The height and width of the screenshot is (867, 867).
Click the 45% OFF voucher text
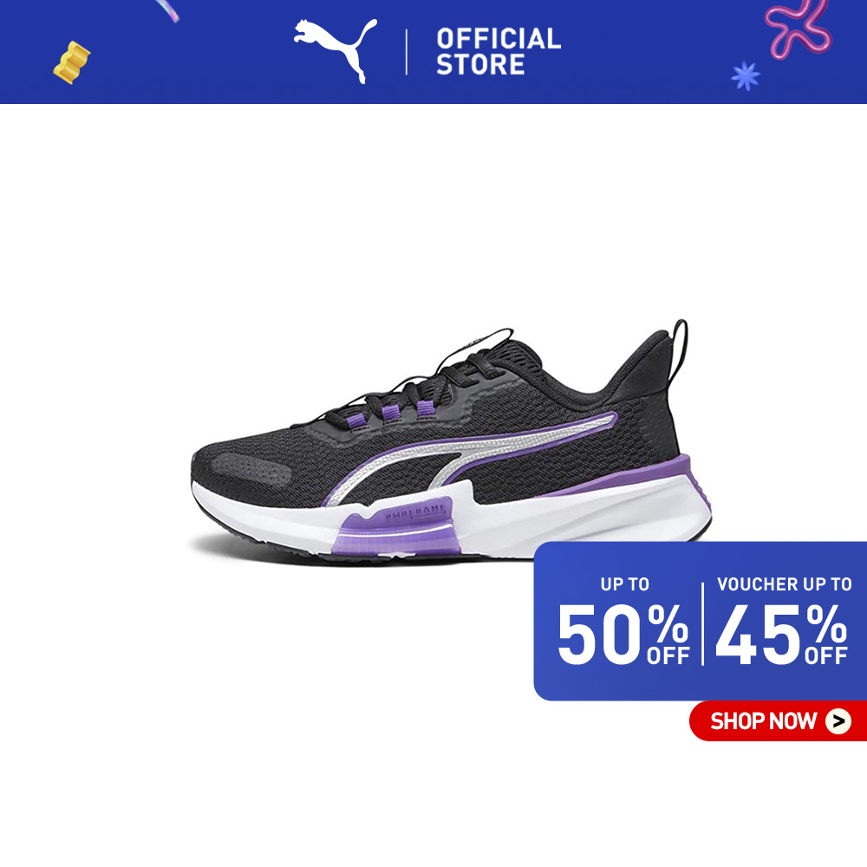coord(781,634)
